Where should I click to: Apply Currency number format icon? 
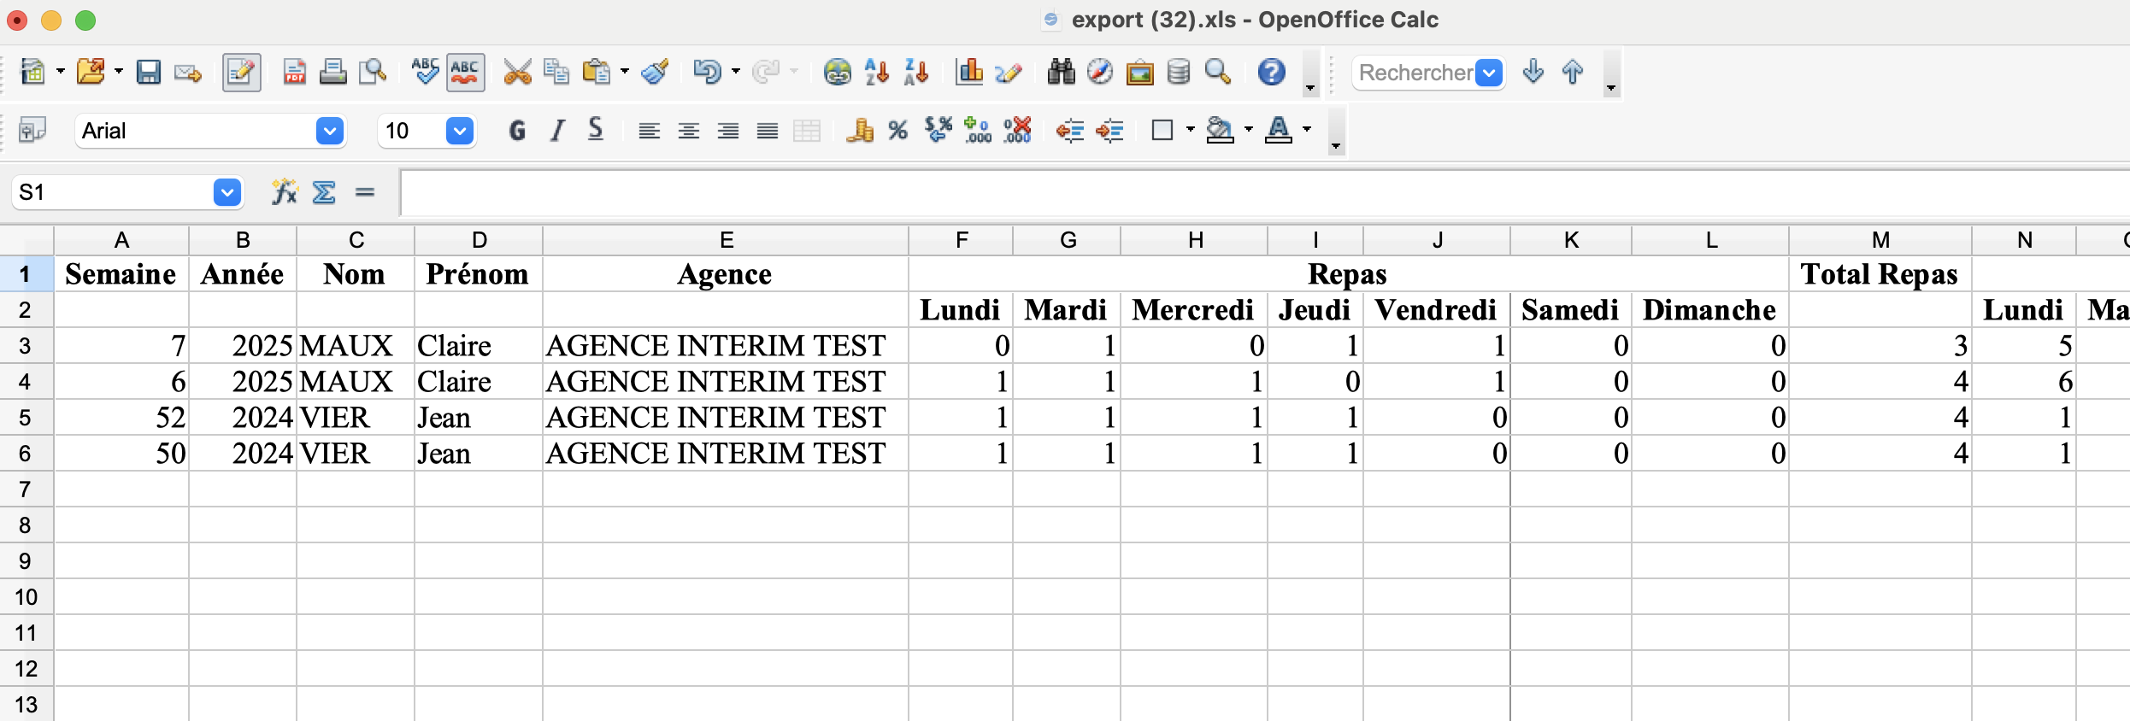859,130
